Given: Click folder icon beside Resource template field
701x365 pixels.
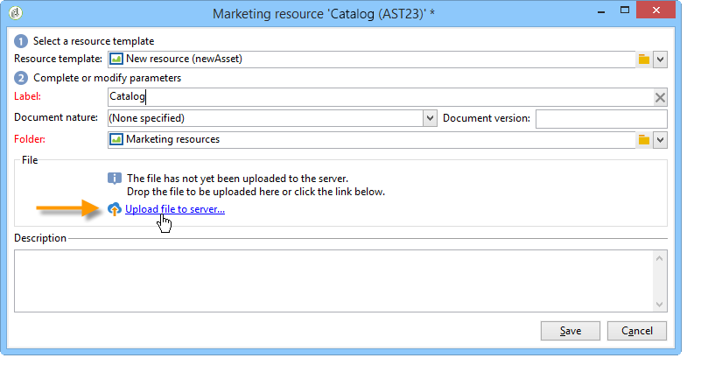Looking at the screenshot, I should point(644,59).
